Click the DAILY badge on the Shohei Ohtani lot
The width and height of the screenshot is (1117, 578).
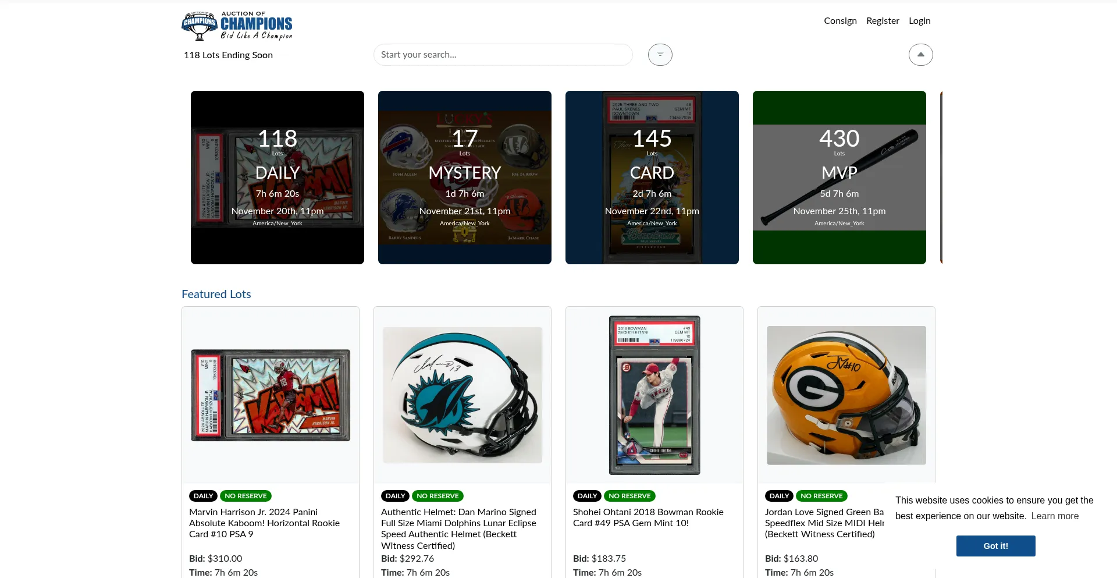tap(587, 496)
